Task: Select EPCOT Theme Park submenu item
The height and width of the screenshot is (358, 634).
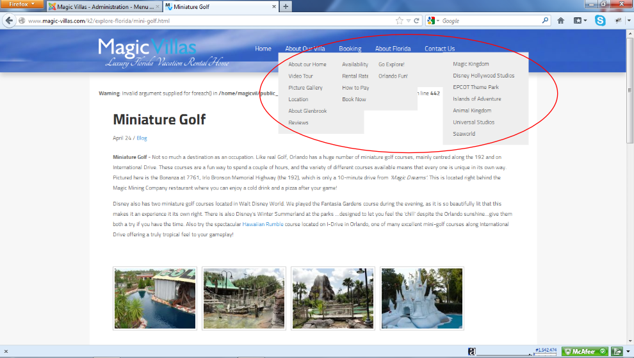Action: tap(475, 87)
